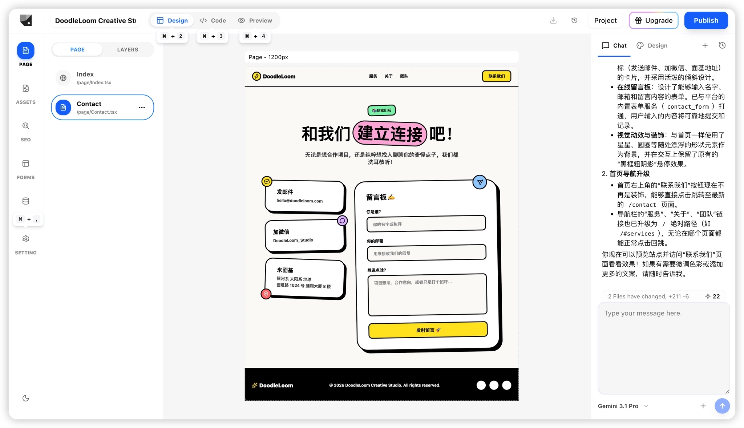Open Setting gear in sidebar
The height and width of the screenshot is (428, 744).
(25, 244)
